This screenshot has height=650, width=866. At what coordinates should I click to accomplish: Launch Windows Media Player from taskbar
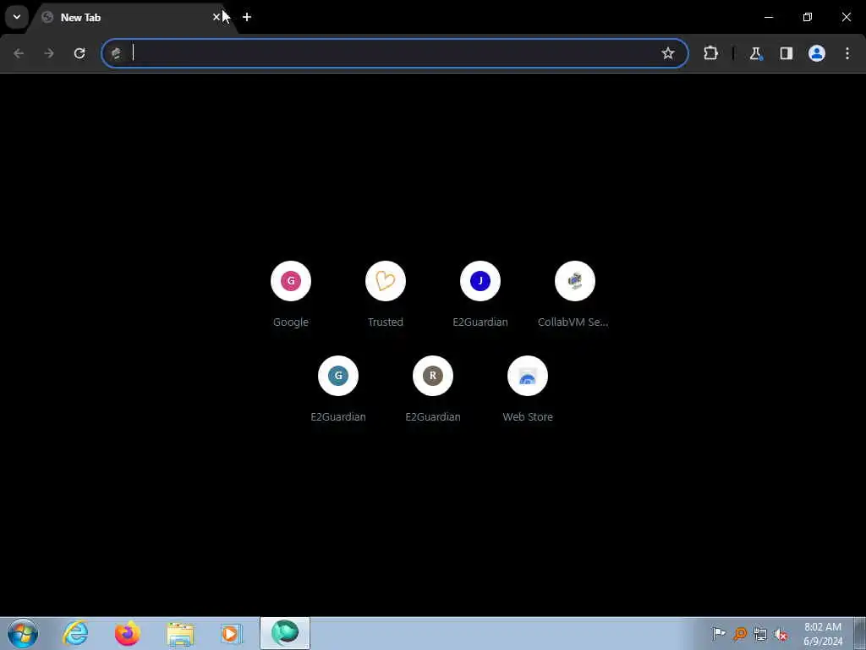click(232, 633)
